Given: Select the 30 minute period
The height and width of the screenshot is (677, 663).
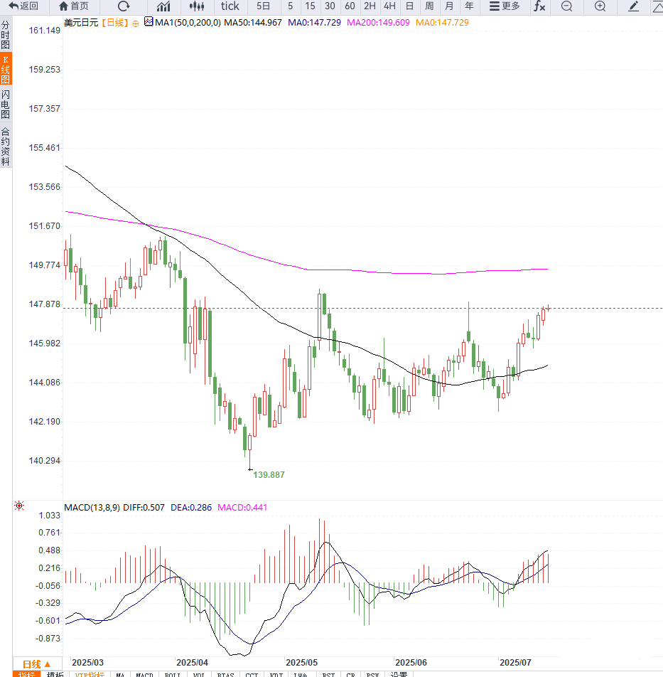Looking at the screenshot, I should [x=330, y=6].
